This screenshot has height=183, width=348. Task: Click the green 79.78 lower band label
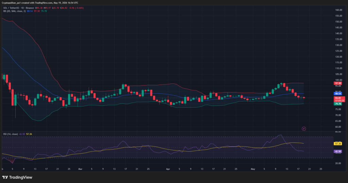coord(338,104)
